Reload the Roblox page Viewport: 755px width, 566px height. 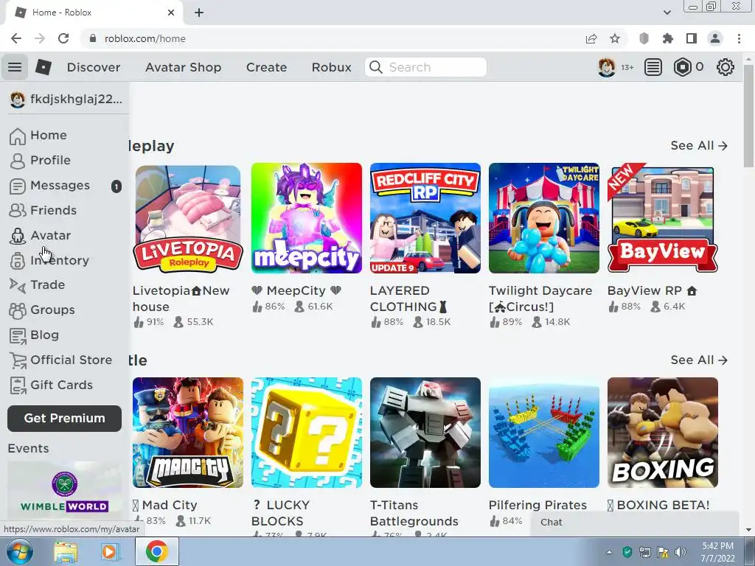pyautogui.click(x=63, y=38)
